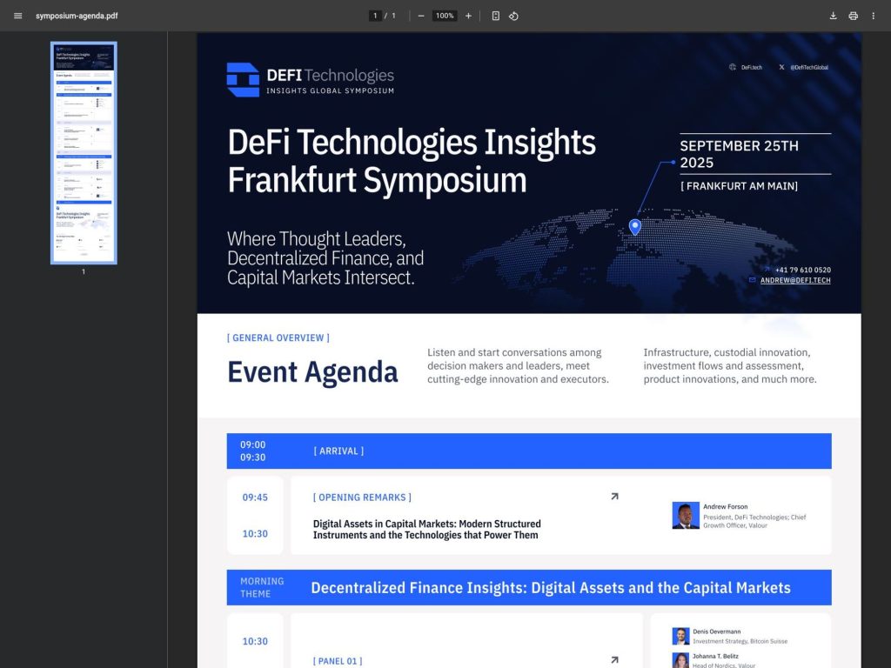Select the page 1 thumbnail
The height and width of the screenshot is (668, 891).
(84, 153)
